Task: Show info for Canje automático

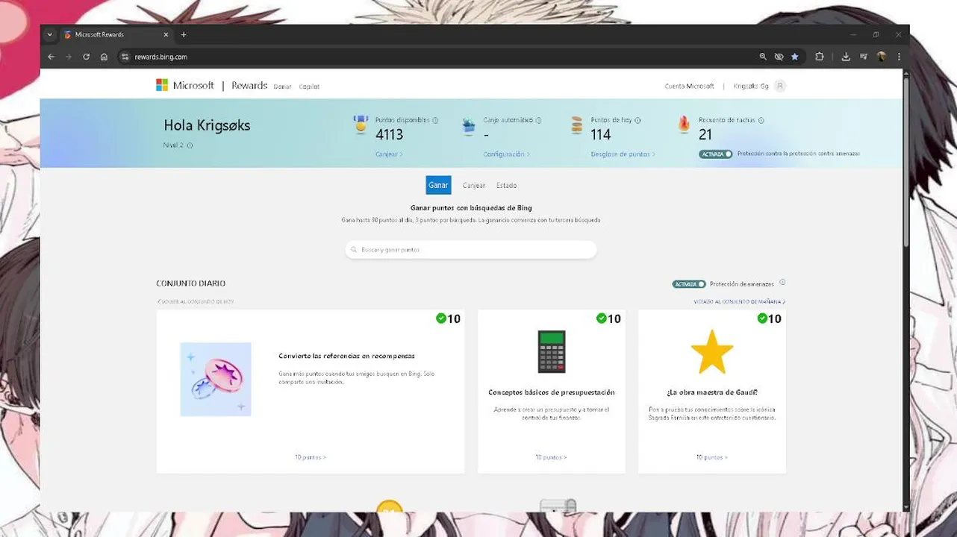Action: click(538, 120)
